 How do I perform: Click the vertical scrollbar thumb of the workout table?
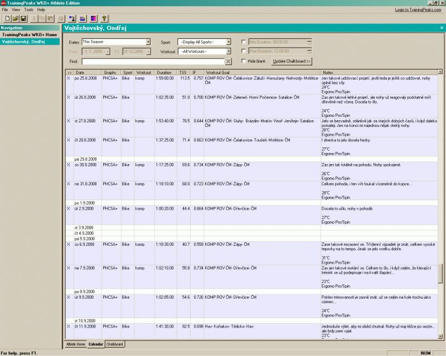click(440, 273)
